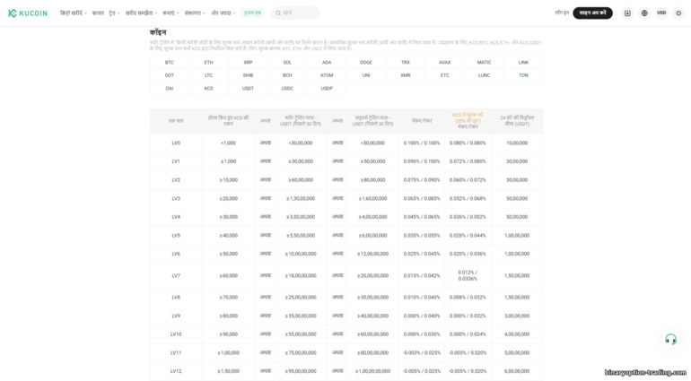This screenshot has width=691, height=381.
Task: Pick the USDT coin cell
Action: [x=248, y=89]
